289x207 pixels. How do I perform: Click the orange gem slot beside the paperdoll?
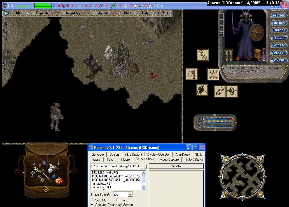[x=221, y=28]
